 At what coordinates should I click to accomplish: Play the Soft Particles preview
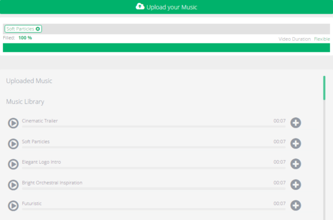[x=13, y=144]
